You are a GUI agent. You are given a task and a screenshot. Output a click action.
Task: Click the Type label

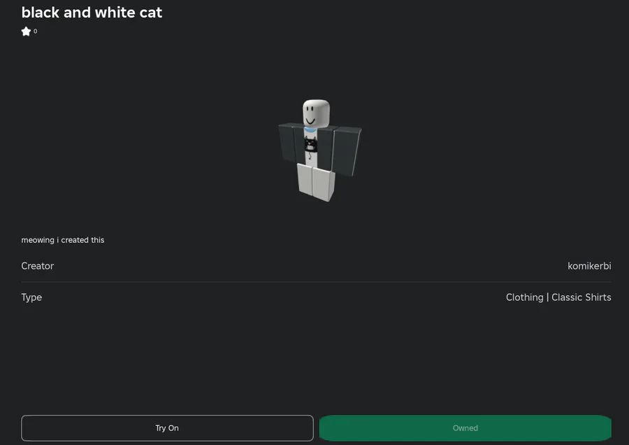[x=31, y=297]
